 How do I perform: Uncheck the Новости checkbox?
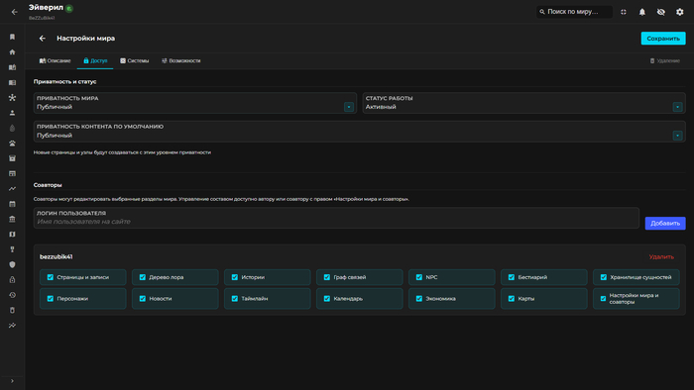tap(143, 299)
